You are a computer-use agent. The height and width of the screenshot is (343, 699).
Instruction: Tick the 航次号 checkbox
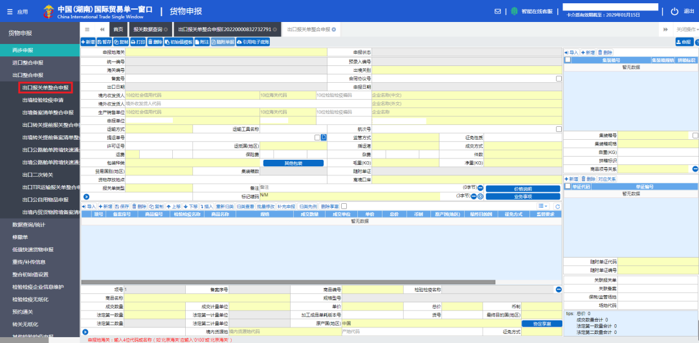559,129
